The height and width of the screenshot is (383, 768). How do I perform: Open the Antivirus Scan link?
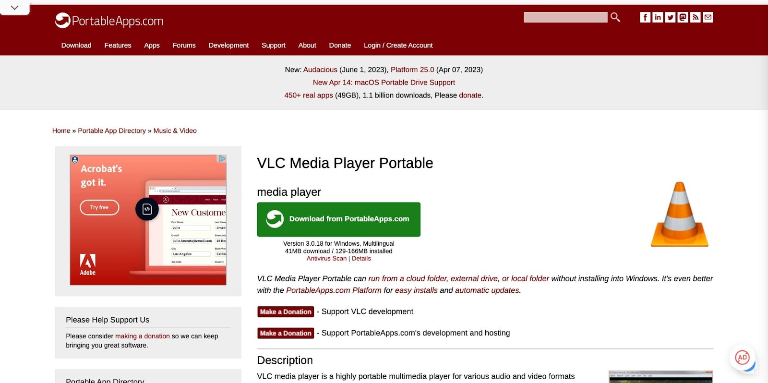click(326, 258)
